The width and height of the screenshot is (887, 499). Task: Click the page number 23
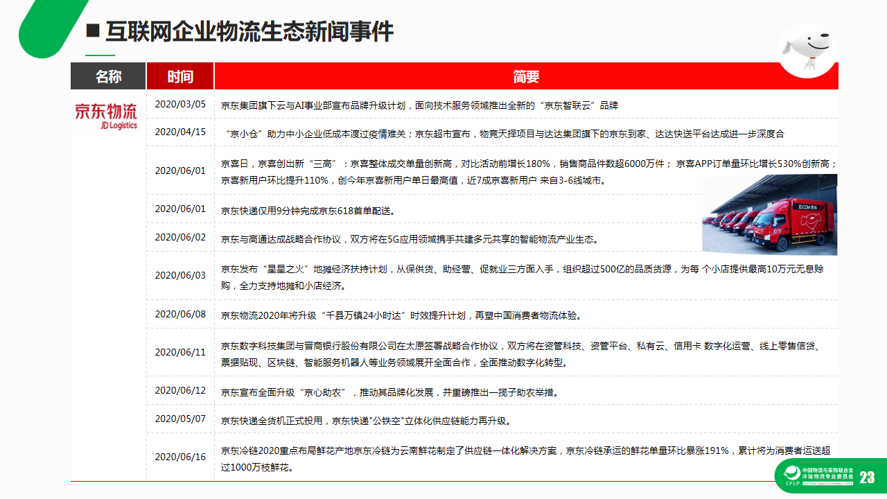point(866,477)
